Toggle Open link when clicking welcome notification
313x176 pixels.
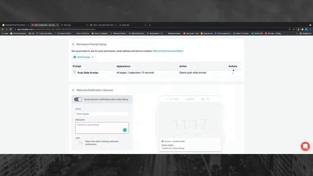pyautogui.click(x=79, y=143)
